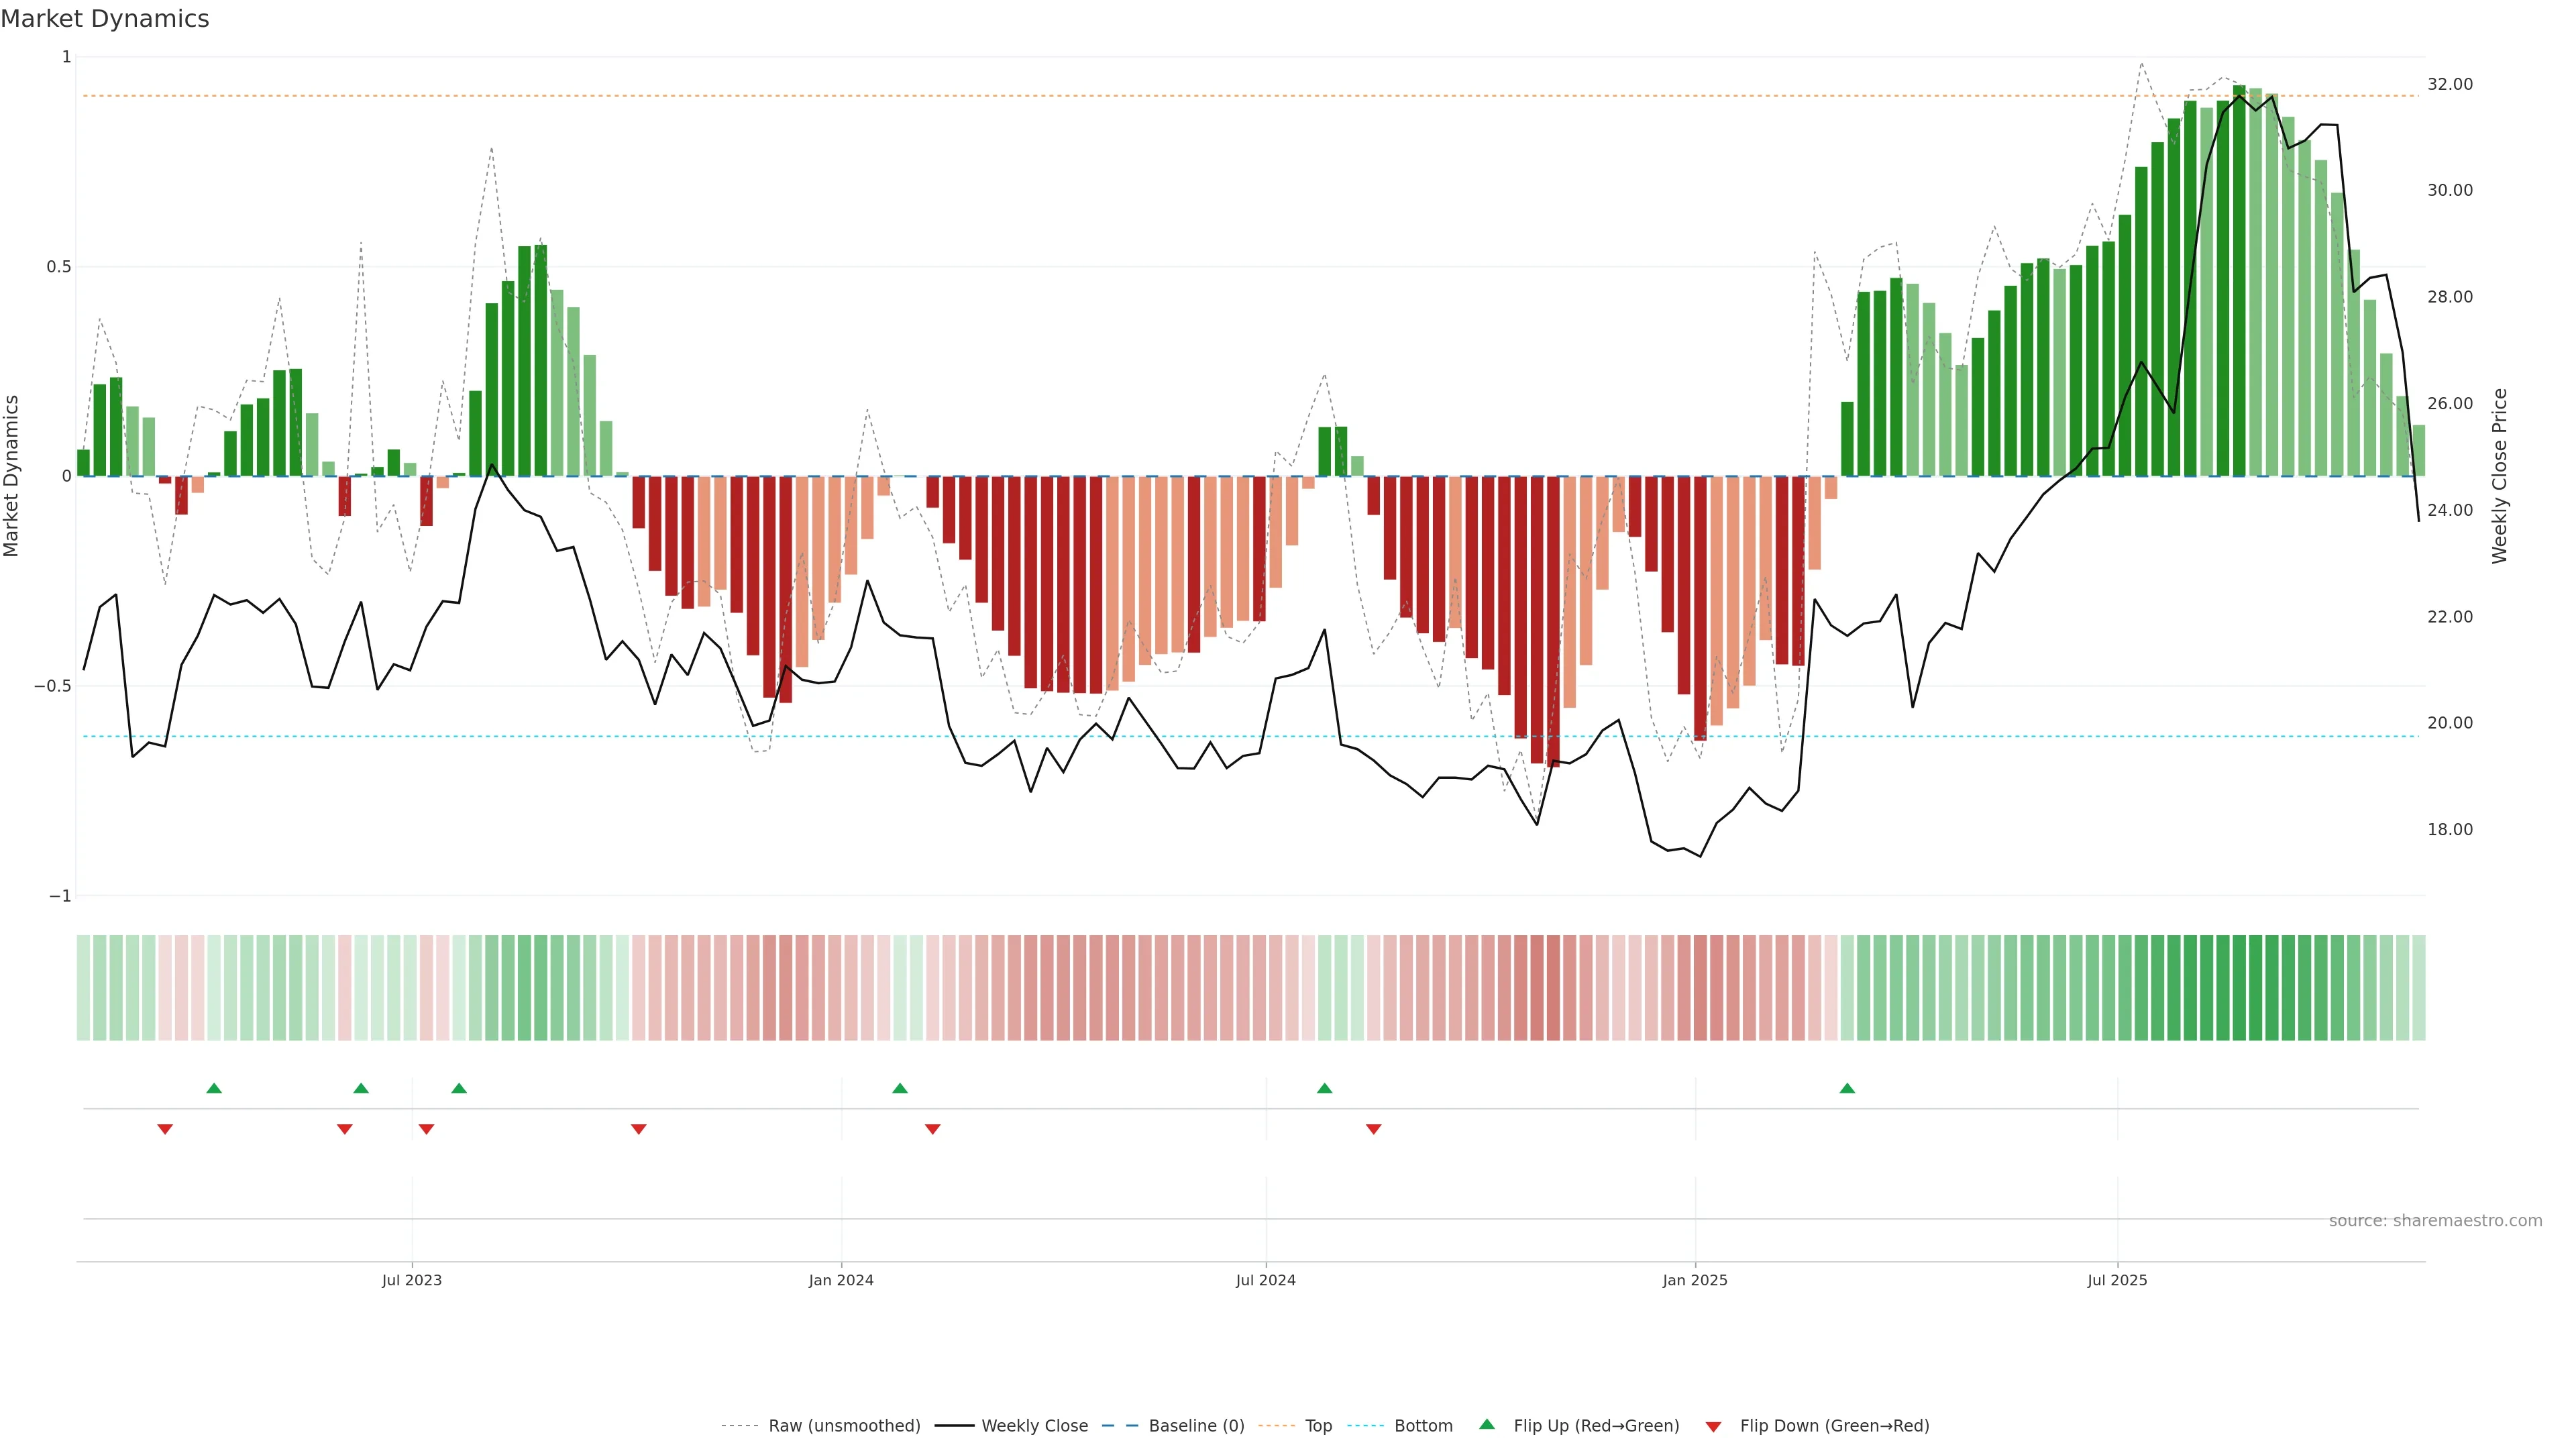Click the Weekly Close Price axis title
The height and width of the screenshot is (1449, 2576).
pyautogui.click(x=2499, y=476)
